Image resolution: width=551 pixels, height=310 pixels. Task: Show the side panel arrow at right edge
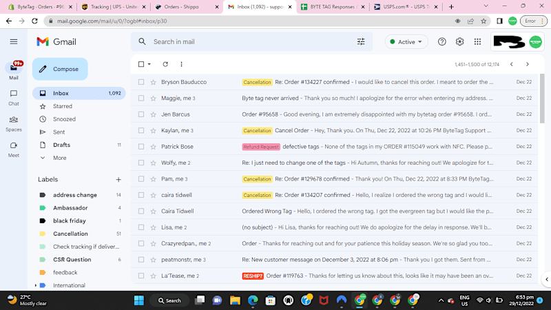[546, 280]
